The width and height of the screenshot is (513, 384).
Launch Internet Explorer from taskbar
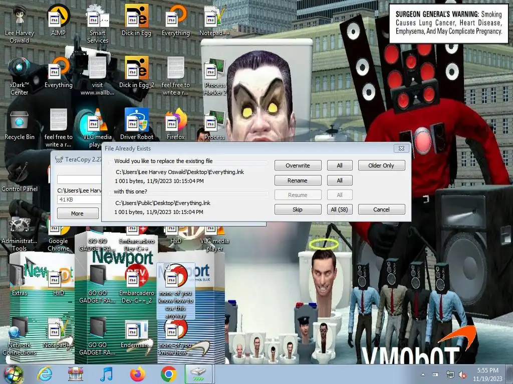point(45,374)
